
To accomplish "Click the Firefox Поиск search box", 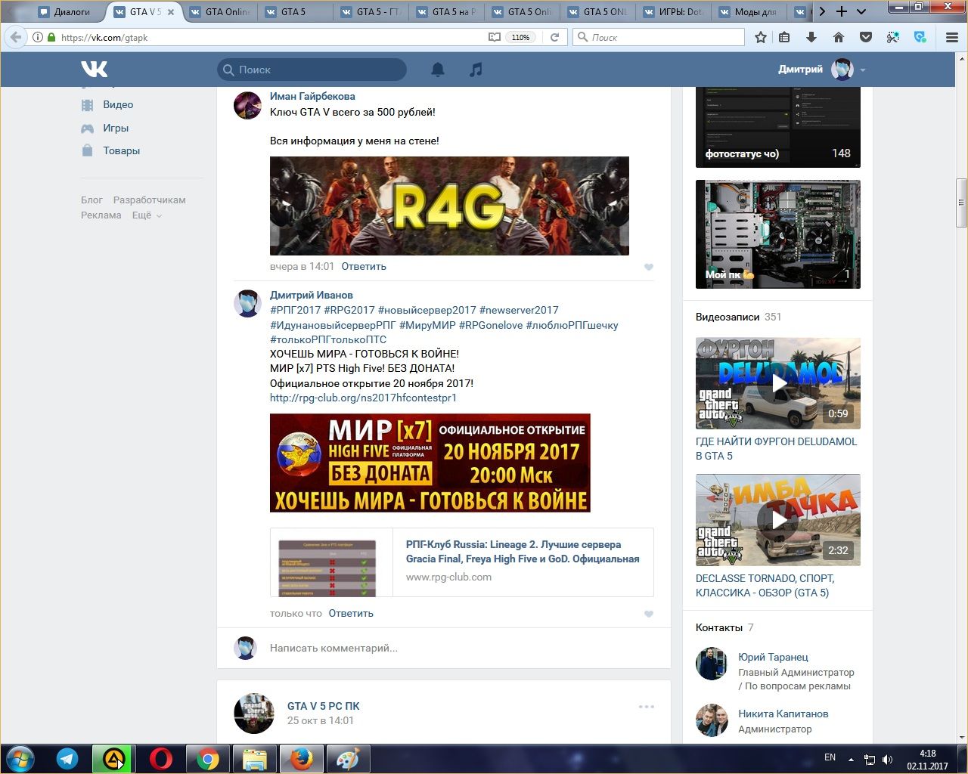I will pyautogui.click(x=659, y=37).
